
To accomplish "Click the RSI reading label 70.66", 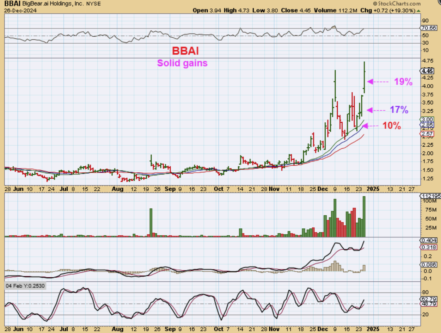I will (x=430, y=28).
